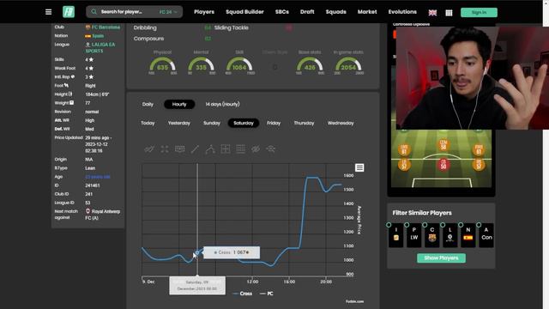Select the straight line drawing tool

[195, 149]
